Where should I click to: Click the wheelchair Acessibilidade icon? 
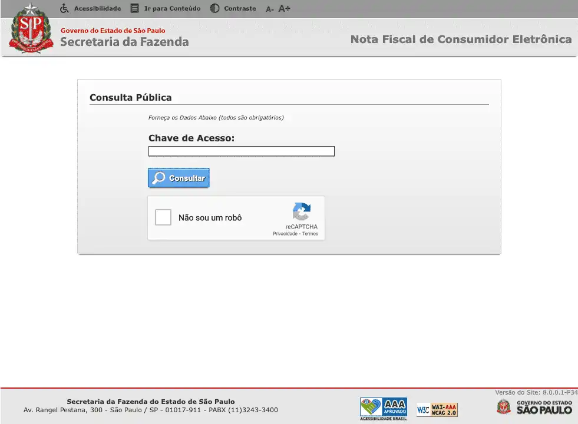pyautogui.click(x=65, y=8)
